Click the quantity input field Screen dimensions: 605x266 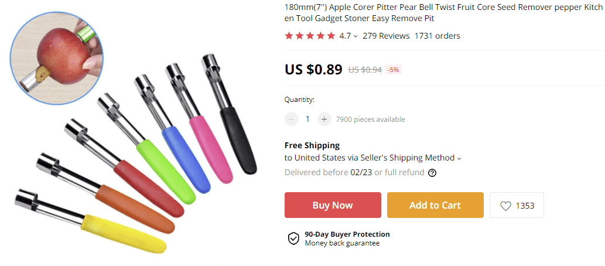(x=307, y=119)
